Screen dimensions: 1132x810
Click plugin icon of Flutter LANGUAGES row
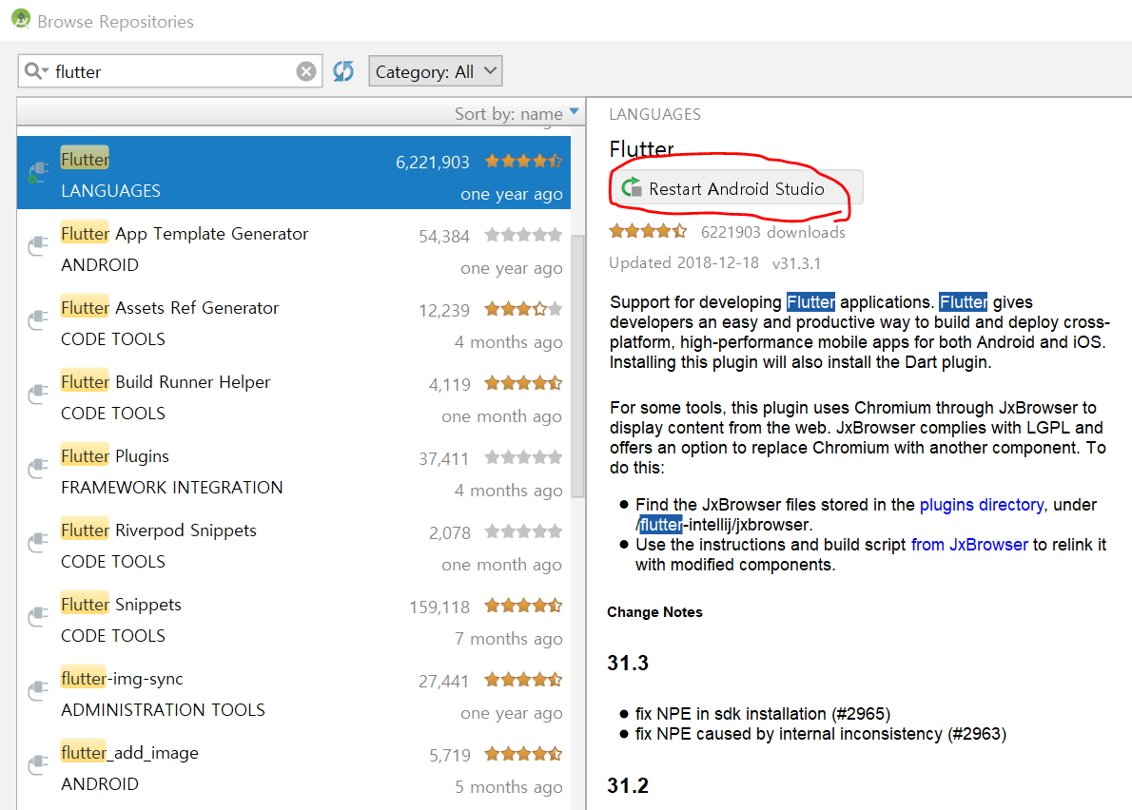click(37, 172)
